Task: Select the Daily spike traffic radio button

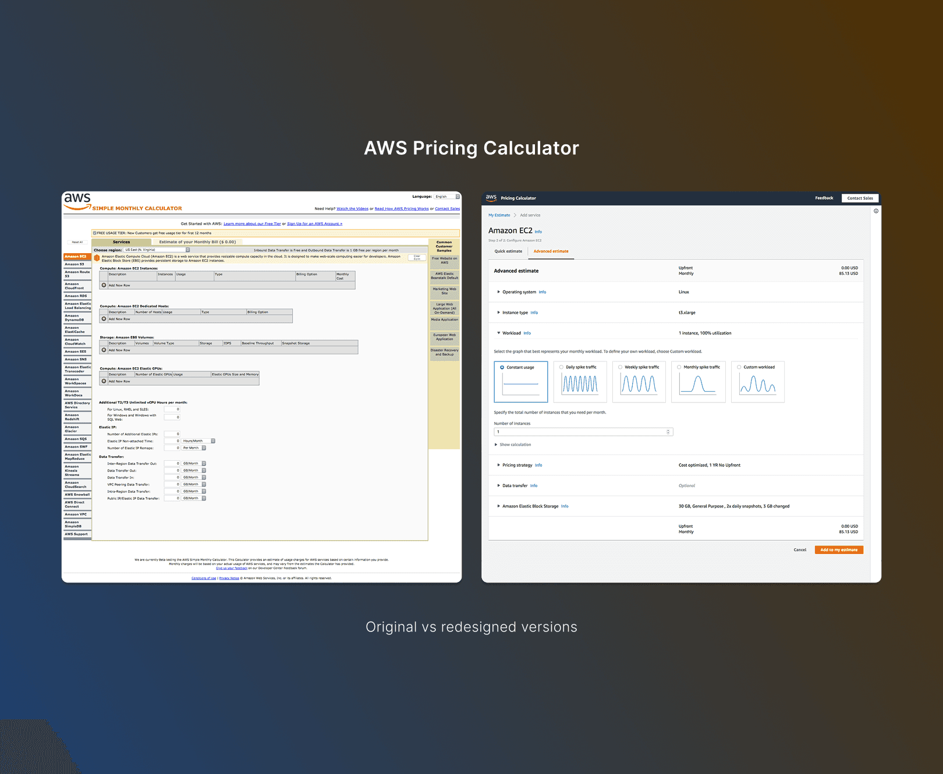Action: (561, 367)
